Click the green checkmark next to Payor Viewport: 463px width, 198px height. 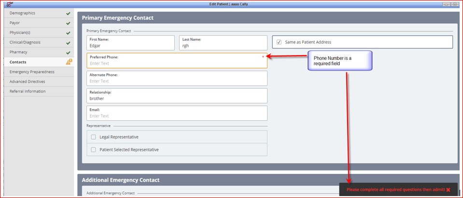pyautogui.click(x=68, y=23)
